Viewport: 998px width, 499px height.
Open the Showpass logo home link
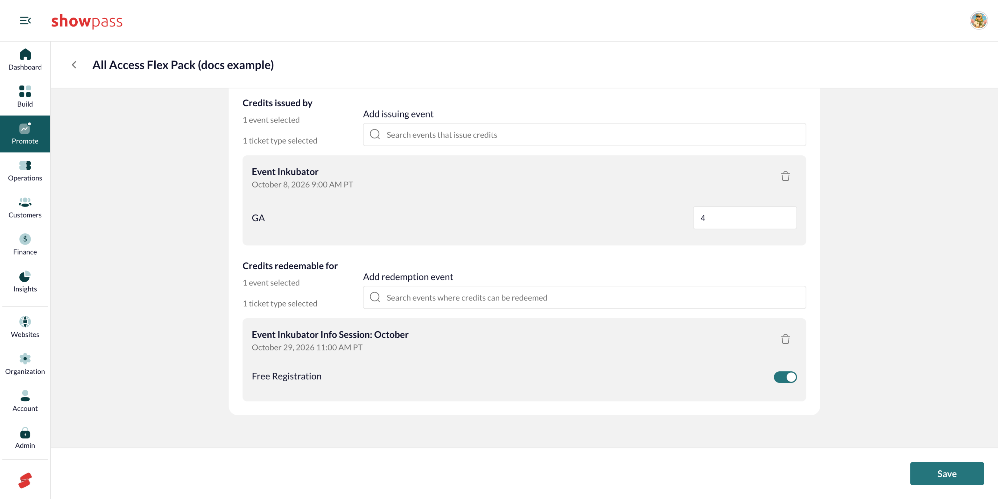87,21
